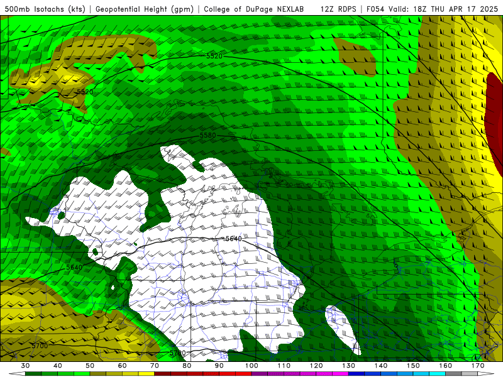Screen dimensions: 503x377
Task: Click the '30' value on the color scale
Action: pos(25,366)
